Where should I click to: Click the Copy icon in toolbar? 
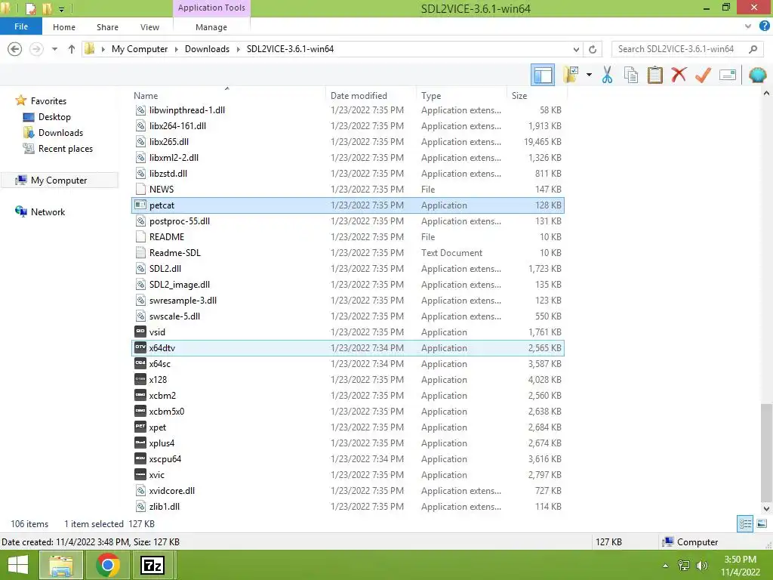[x=631, y=75]
